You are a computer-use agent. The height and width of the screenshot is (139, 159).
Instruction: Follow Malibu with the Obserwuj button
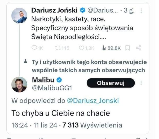coord(111,83)
